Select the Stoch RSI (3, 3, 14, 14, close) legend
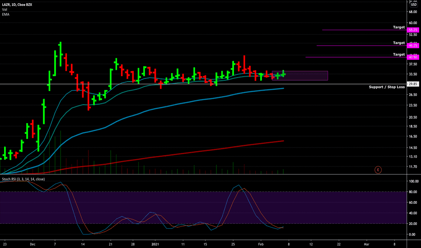Screen dimensions: 421x248 pos(23,179)
